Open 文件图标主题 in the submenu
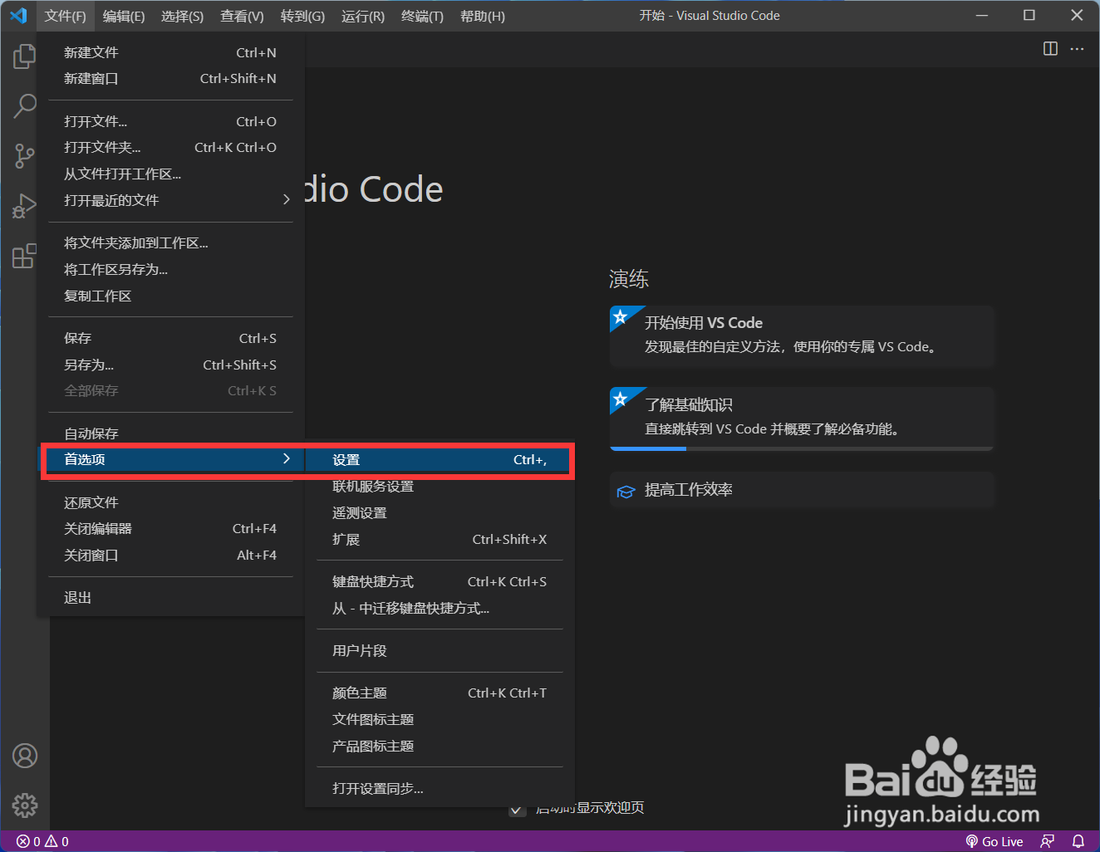This screenshot has width=1100, height=852. pos(439,720)
